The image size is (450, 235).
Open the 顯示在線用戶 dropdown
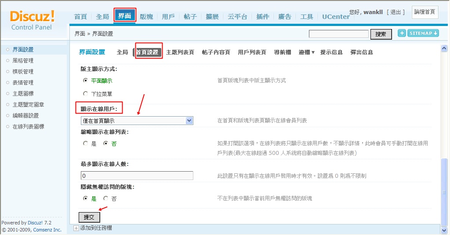[x=137, y=121]
